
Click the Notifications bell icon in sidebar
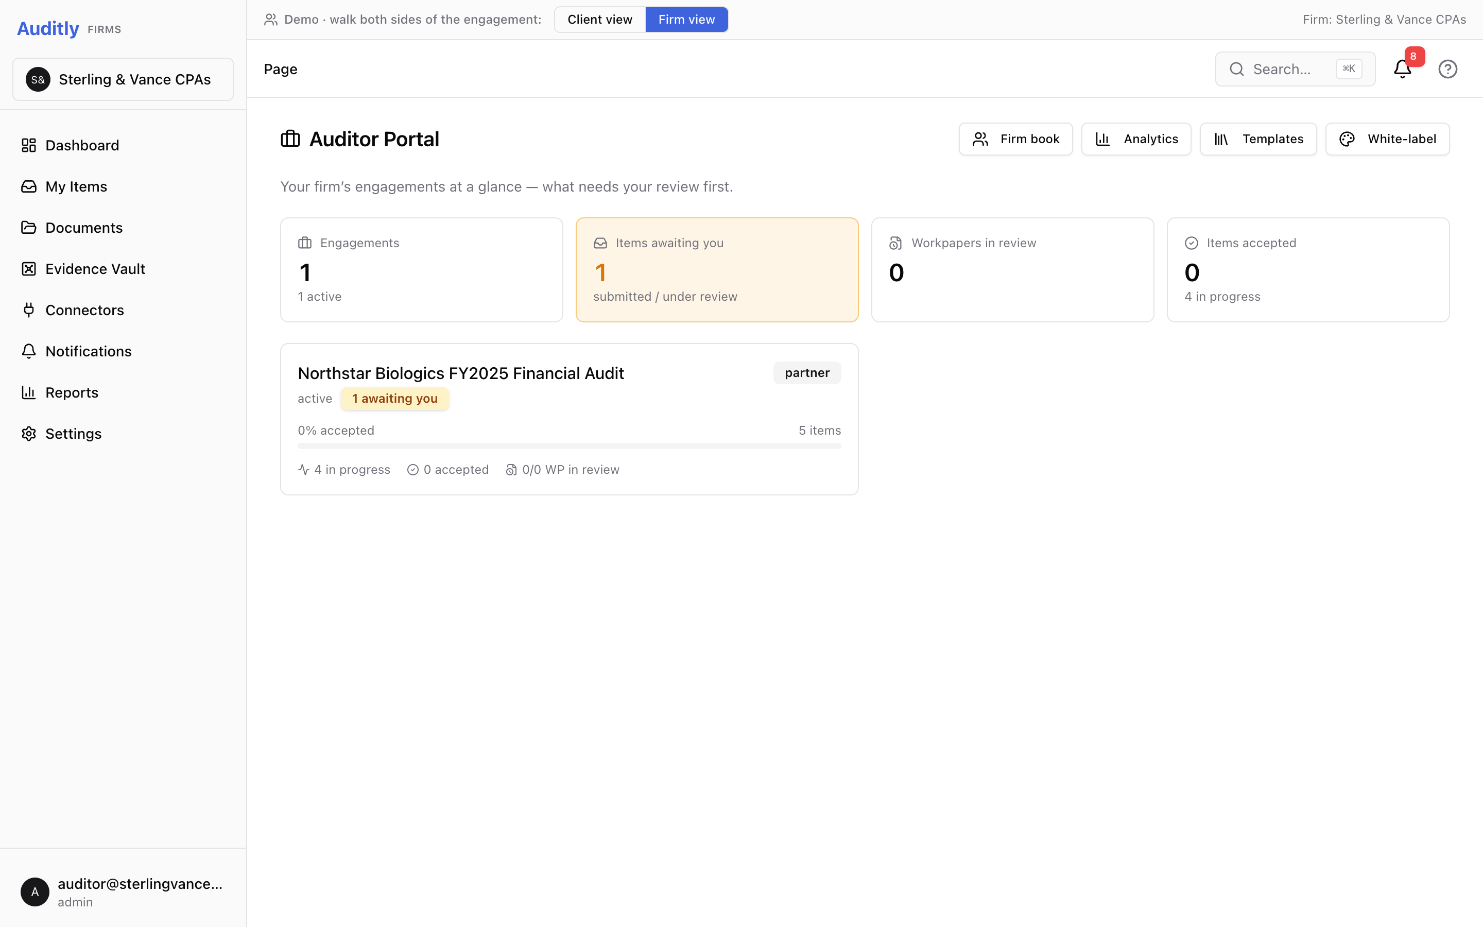pyautogui.click(x=29, y=351)
